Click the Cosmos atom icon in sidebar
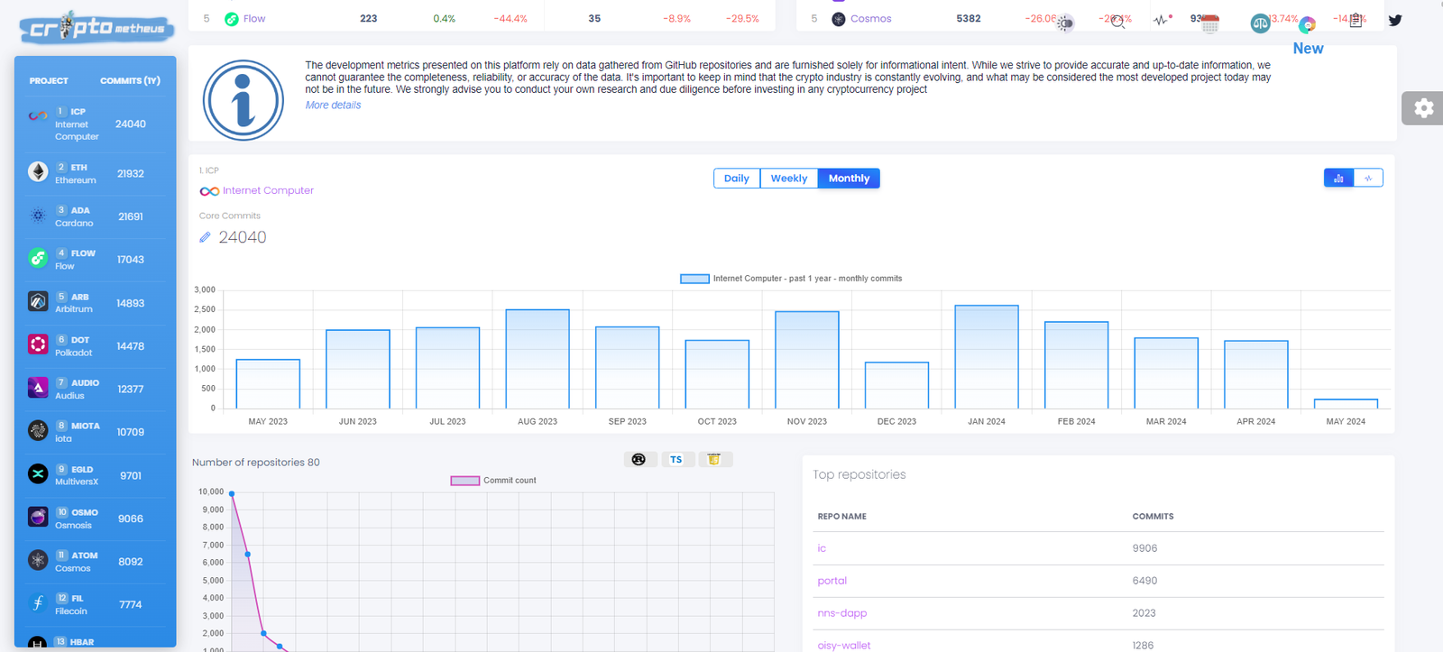Screen dimensions: 1443x652 pos(38,561)
